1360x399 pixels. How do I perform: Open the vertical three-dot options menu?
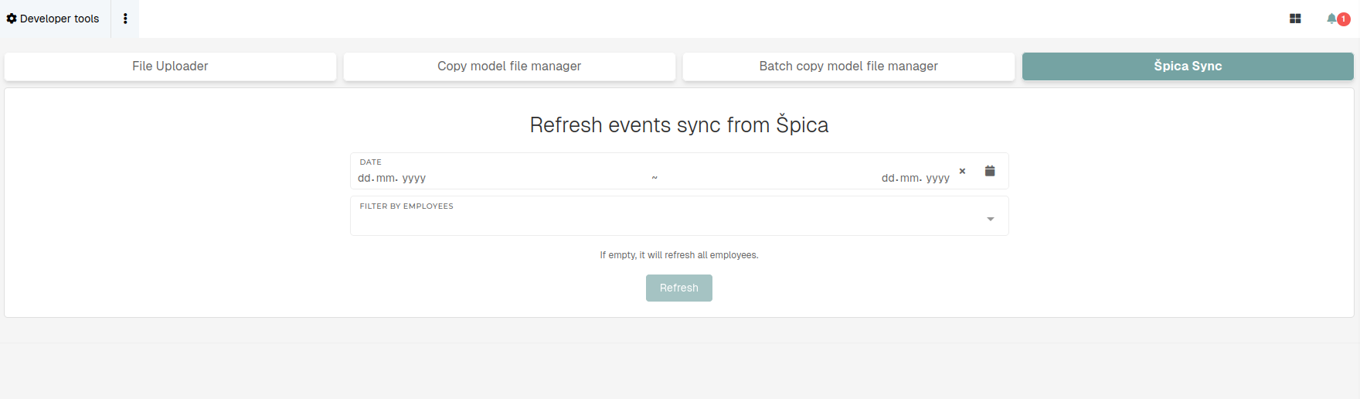[x=125, y=19]
